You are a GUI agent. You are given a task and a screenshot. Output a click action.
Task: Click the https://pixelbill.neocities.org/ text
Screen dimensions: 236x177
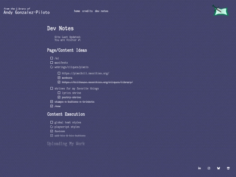(86, 73)
